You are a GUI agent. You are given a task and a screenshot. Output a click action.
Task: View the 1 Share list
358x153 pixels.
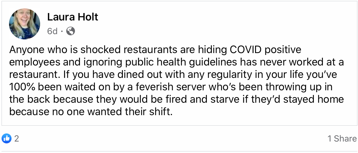tap(342, 138)
